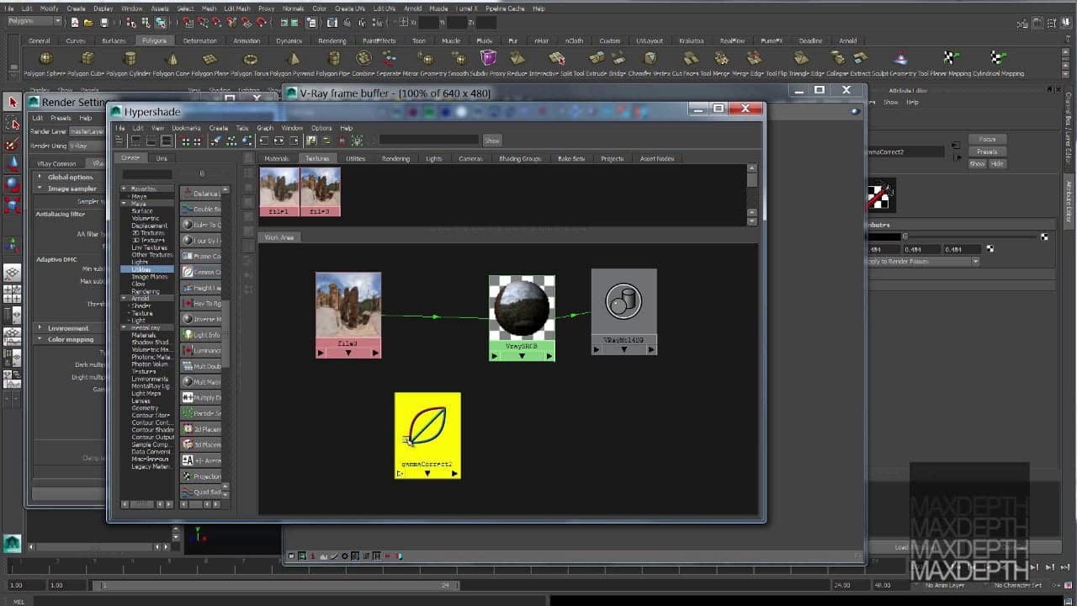The image size is (1077, 606).
Task: Click the Open Scene folder icon
Action: pos(89,22)
